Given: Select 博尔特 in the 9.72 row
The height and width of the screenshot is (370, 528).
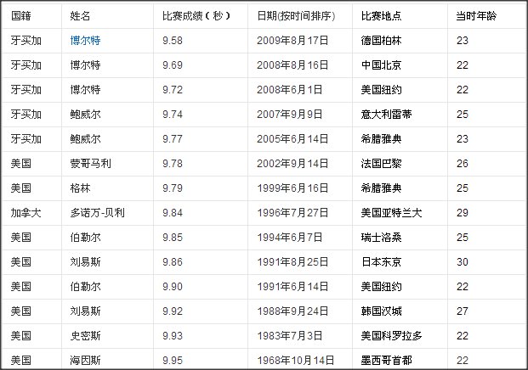Looking at the screenshot, I should click(85, 90).
